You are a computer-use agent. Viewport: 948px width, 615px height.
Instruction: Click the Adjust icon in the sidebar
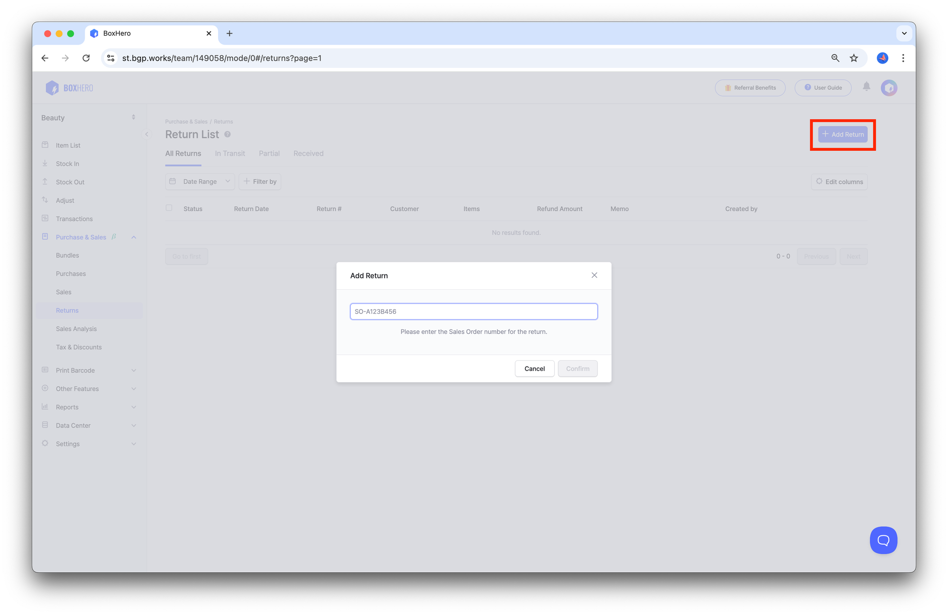pos(45,200)
